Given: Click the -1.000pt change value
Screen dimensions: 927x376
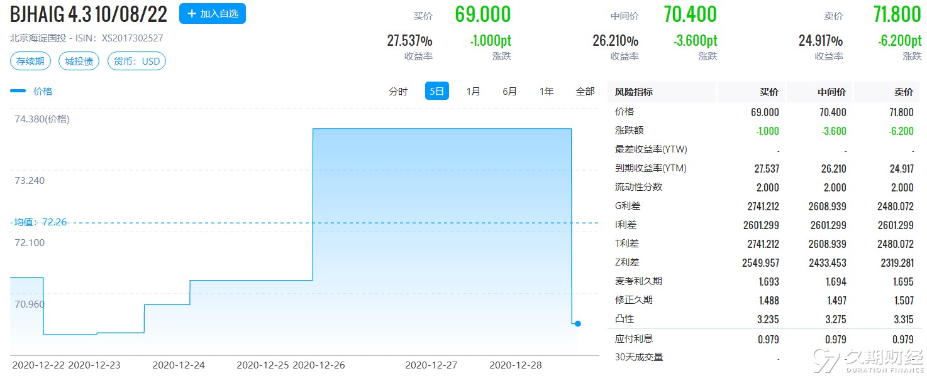Looking at the screenshot, I should pos(491,41).
